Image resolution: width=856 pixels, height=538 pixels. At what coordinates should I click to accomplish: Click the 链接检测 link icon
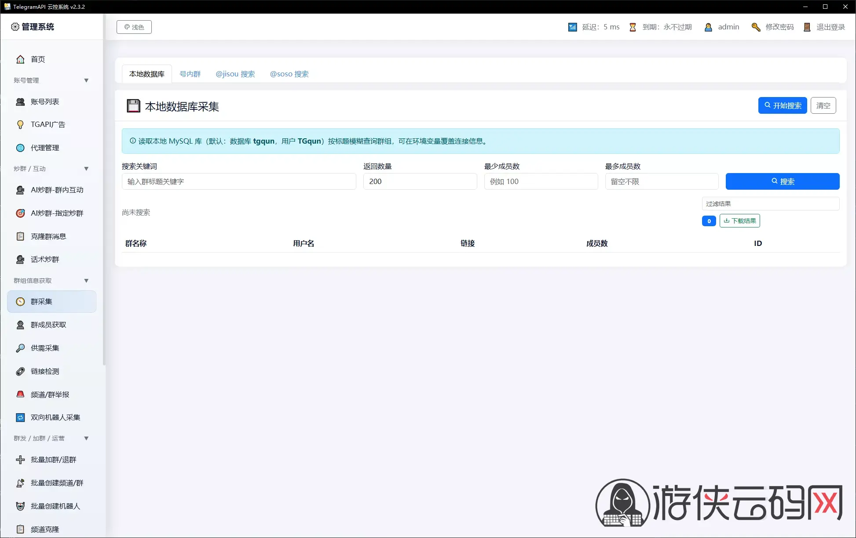point(20,372)
